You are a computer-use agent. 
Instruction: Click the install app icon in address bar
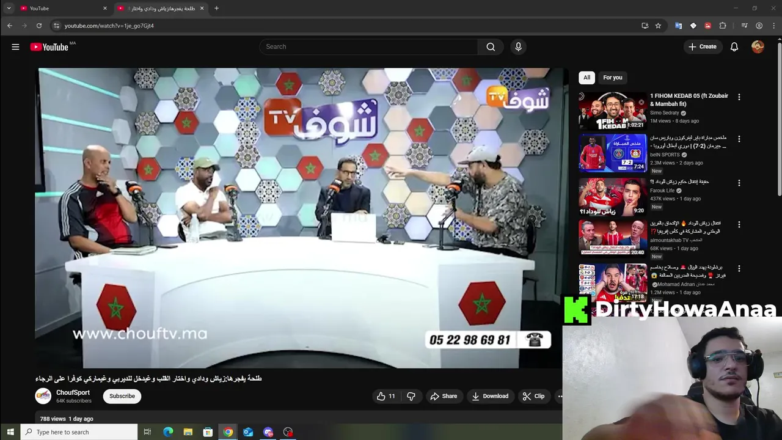click(645, 26)
